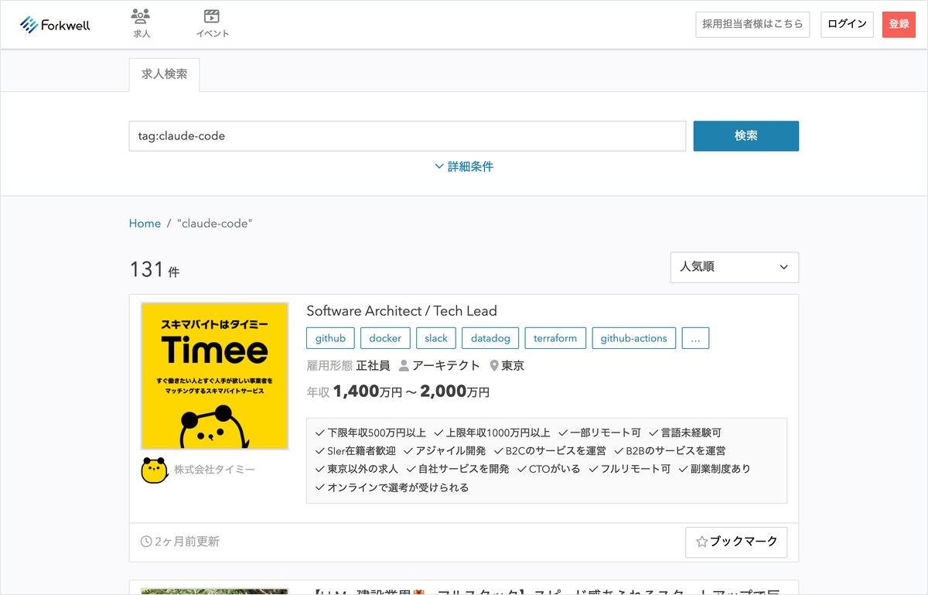Viewport: 928px width, 595px height.
Task: Focus the search field containing tag:claude-code
Action: 408,136
